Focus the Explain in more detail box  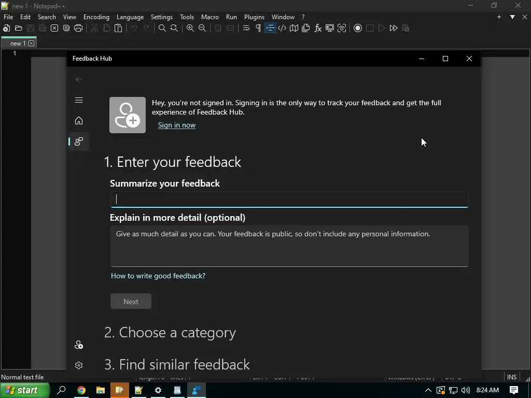click(x=289, y=246)
